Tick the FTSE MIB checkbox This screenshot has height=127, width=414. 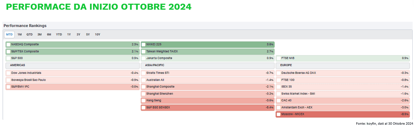point(278,58)
